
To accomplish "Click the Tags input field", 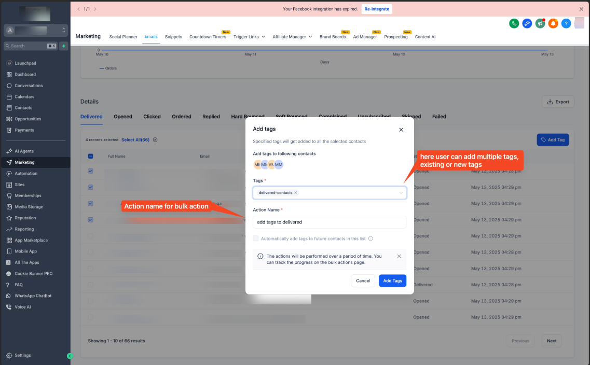I will tap(330, 193).
